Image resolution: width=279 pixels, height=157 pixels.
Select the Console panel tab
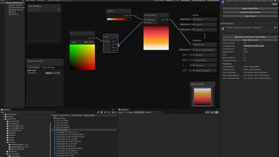[123, 109]
